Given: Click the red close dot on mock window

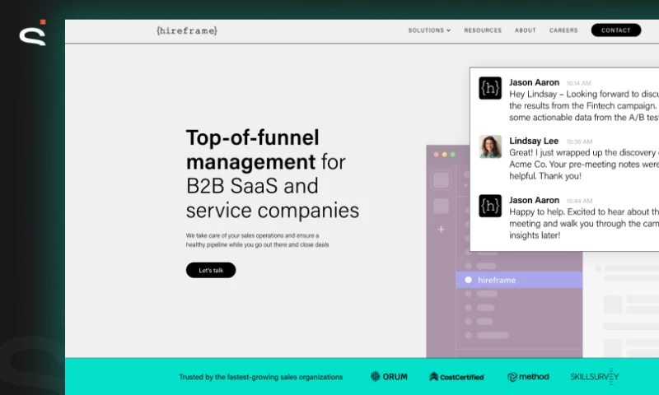Looking at the screenshot, I should 437,155.
